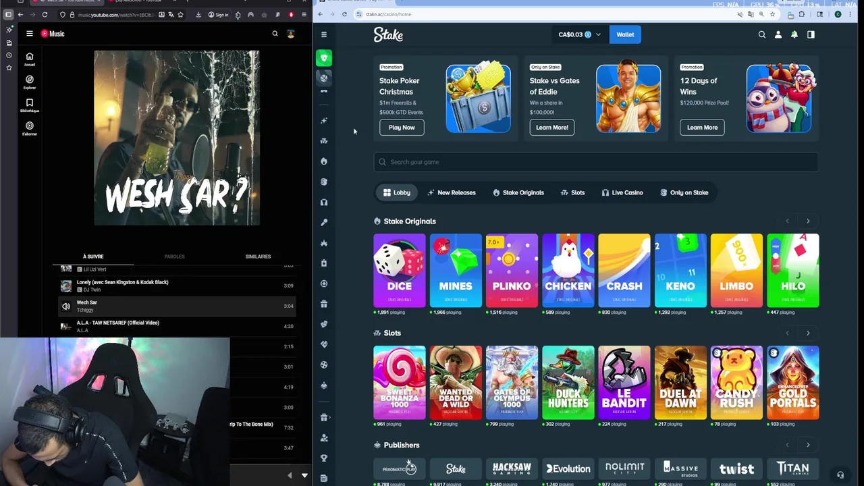
Task: Open the Stake user profile icon
Action: coord(778,34)
